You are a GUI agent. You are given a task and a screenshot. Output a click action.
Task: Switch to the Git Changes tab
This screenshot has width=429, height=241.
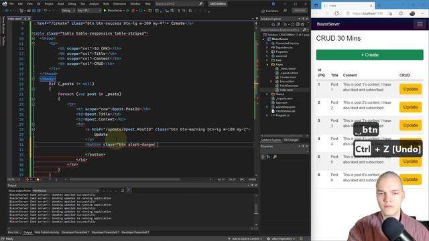coord(291,140)
